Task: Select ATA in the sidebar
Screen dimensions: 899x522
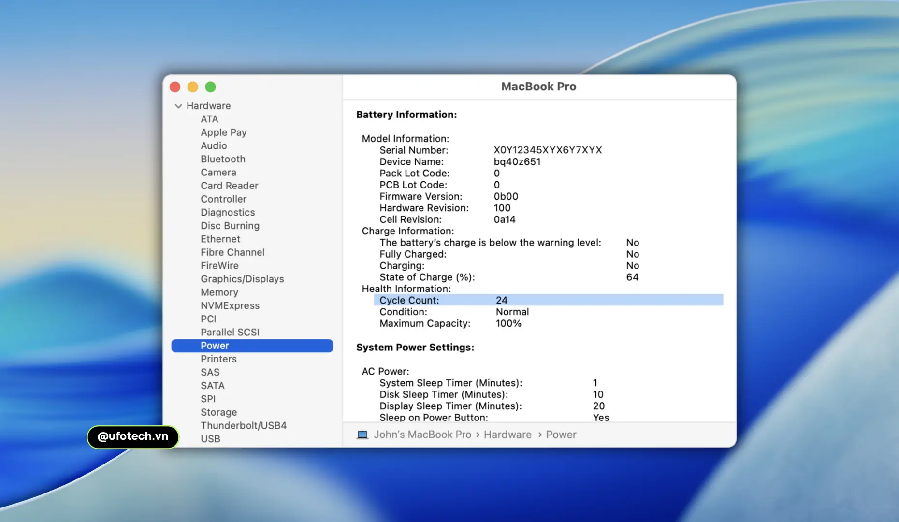Action: pyautogui.click(x=209, y=119)
